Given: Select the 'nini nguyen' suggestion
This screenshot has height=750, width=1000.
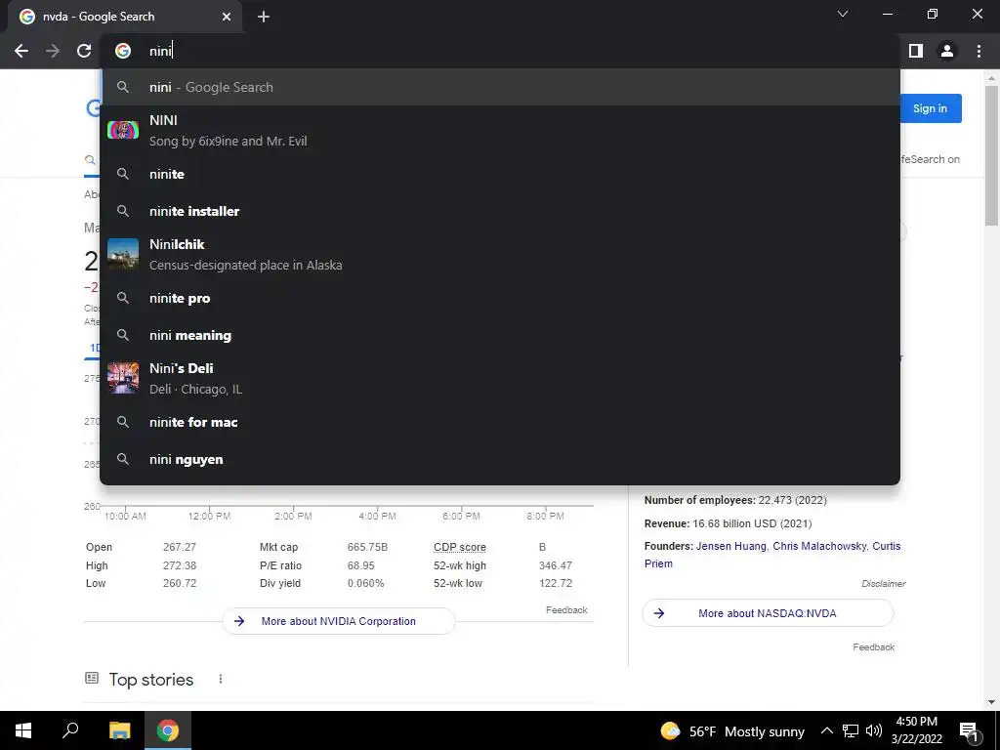Looking at the screenshot, I should tap(500, 459).
